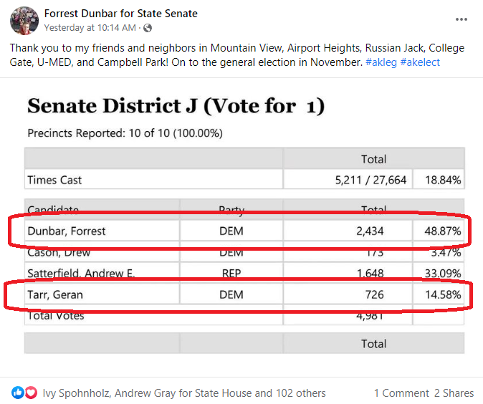Image resolution: width=483 pixels, height=404 pixels.
Task: Click the 48.87% percentage cell
Action: (x=439, y=231)
